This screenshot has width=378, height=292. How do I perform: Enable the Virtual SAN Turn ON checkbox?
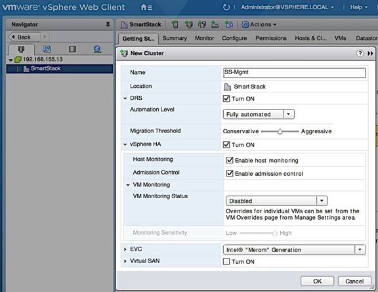pyautogui.click(x=226, y=261)
